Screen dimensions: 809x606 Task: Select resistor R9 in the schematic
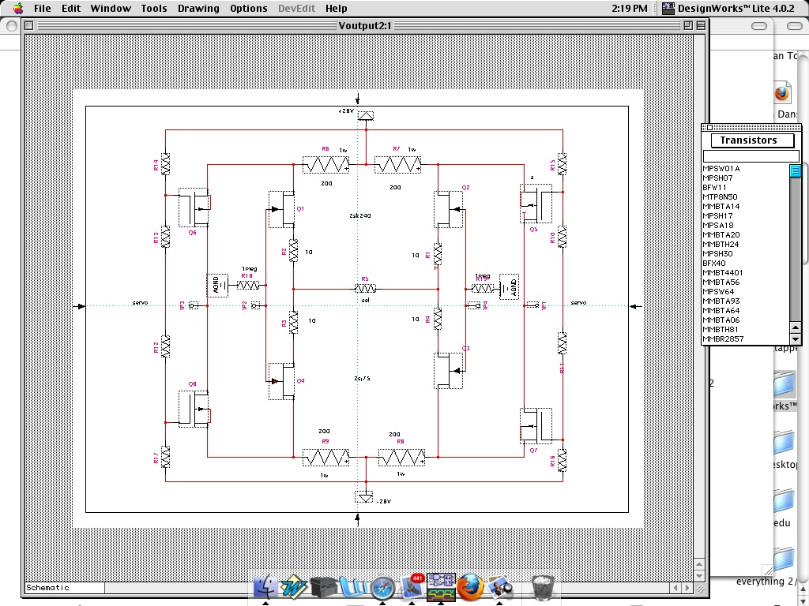[x=325, y=457]
